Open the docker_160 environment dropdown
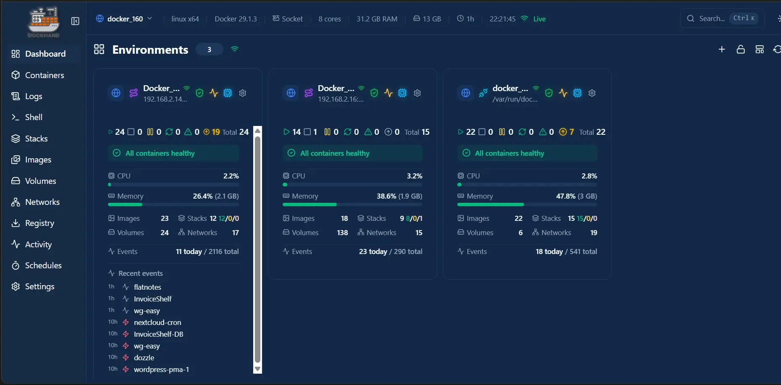The width and height of the screenshot is (781, 385). coord(124,19)
